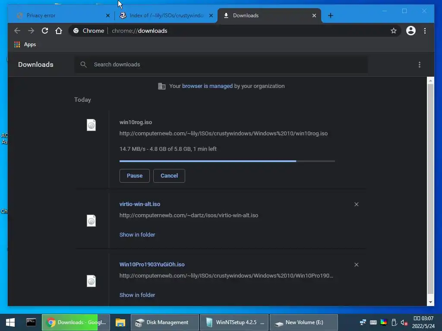Pause the win10rog.iso download
This screenshot has width=442, height=331.
pos(135,176)
